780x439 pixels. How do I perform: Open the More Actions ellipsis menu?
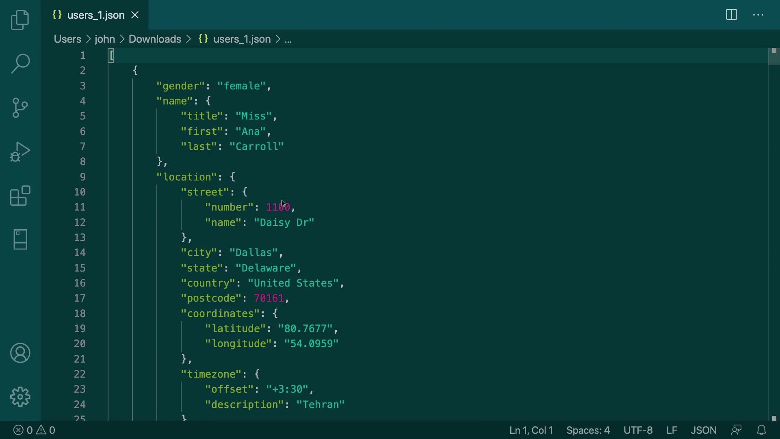click(x=758, y=15)
